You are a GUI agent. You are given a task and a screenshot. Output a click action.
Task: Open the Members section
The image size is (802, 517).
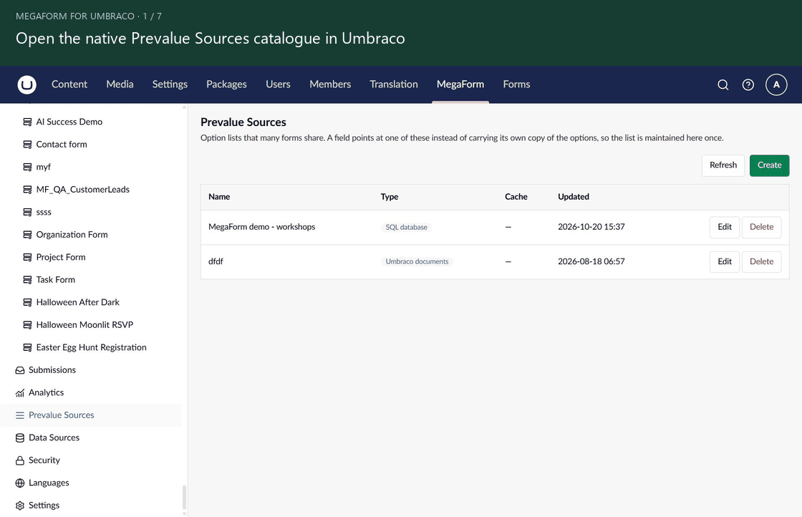330,84
